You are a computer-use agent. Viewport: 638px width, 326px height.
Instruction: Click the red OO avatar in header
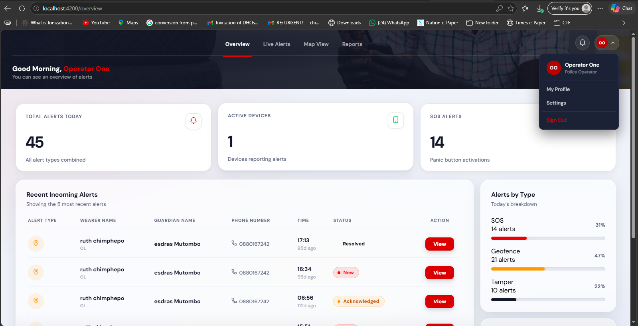602,43
